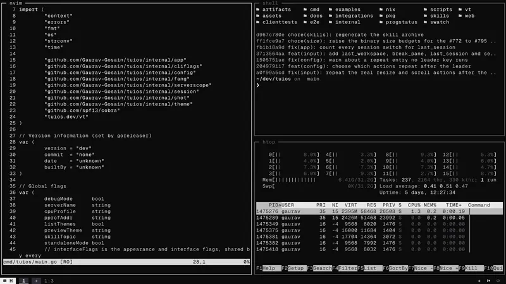Click the integrations folder icon
506x284 pixels.
[330, 16]
